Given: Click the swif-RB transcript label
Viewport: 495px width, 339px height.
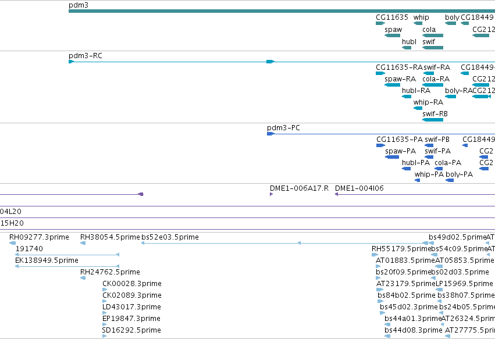Looking at the screenshot, I should 435,114.
